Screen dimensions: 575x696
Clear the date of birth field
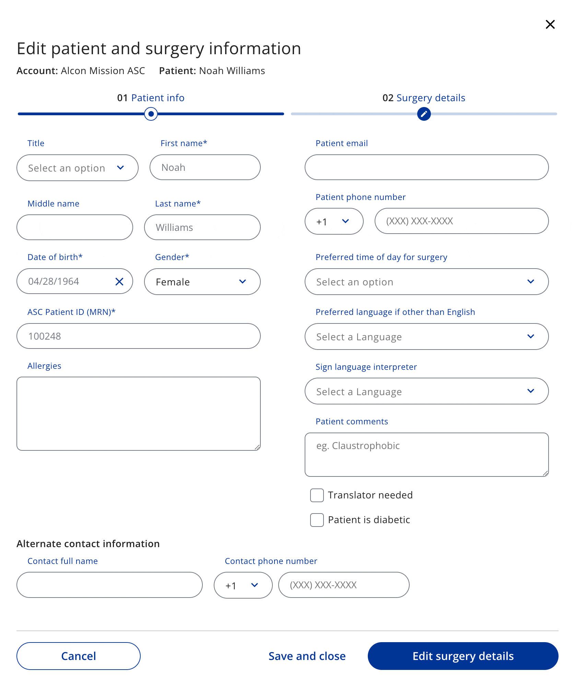119,282
